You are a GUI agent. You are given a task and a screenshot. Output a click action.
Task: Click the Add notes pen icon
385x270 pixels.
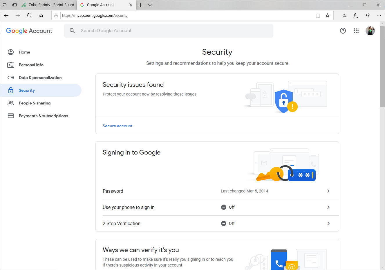point(356,16)
